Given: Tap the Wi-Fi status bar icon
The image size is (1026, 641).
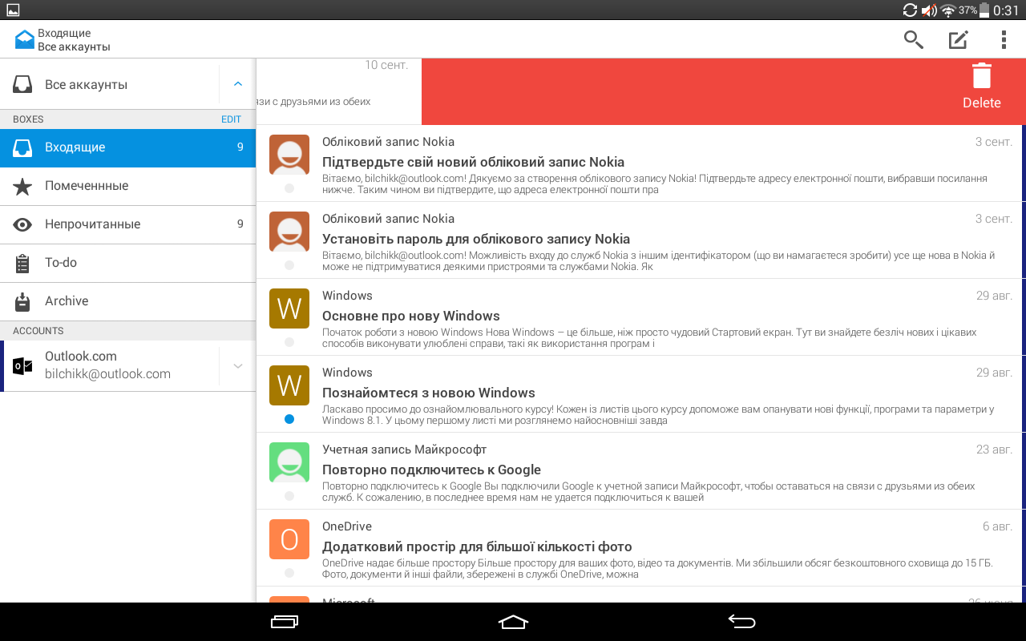Looking at the screenshot, I should coord(948,10).
